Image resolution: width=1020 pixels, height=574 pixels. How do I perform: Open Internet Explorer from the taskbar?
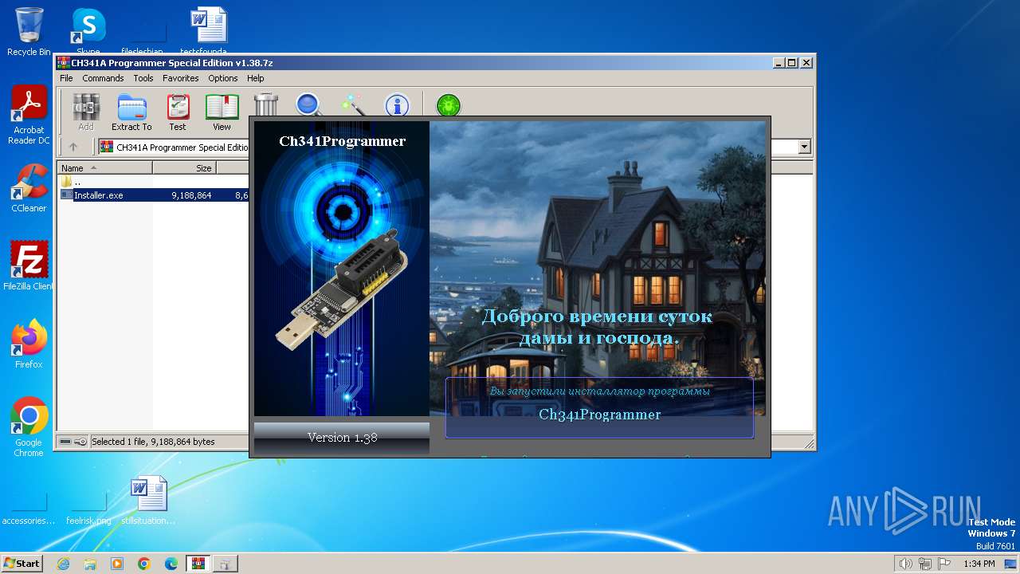[64, 564]
